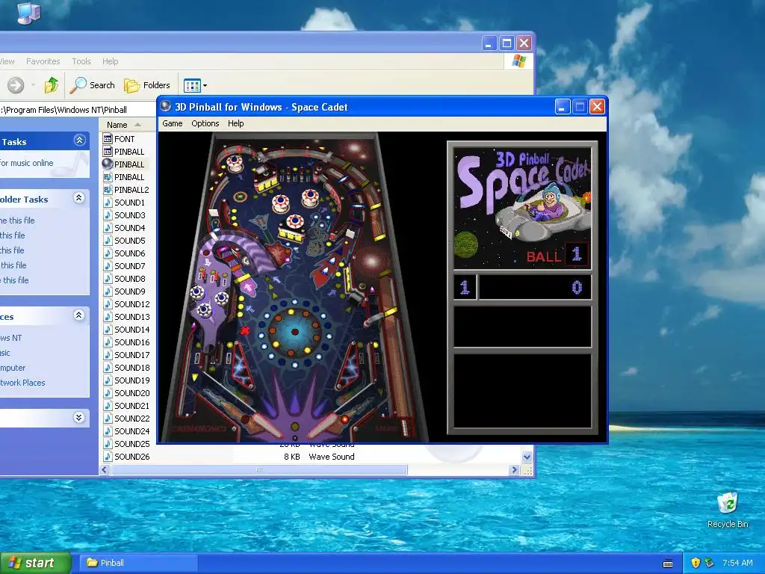
Task: Select the SOUND21 wave file
Action: tap(126, 405)
